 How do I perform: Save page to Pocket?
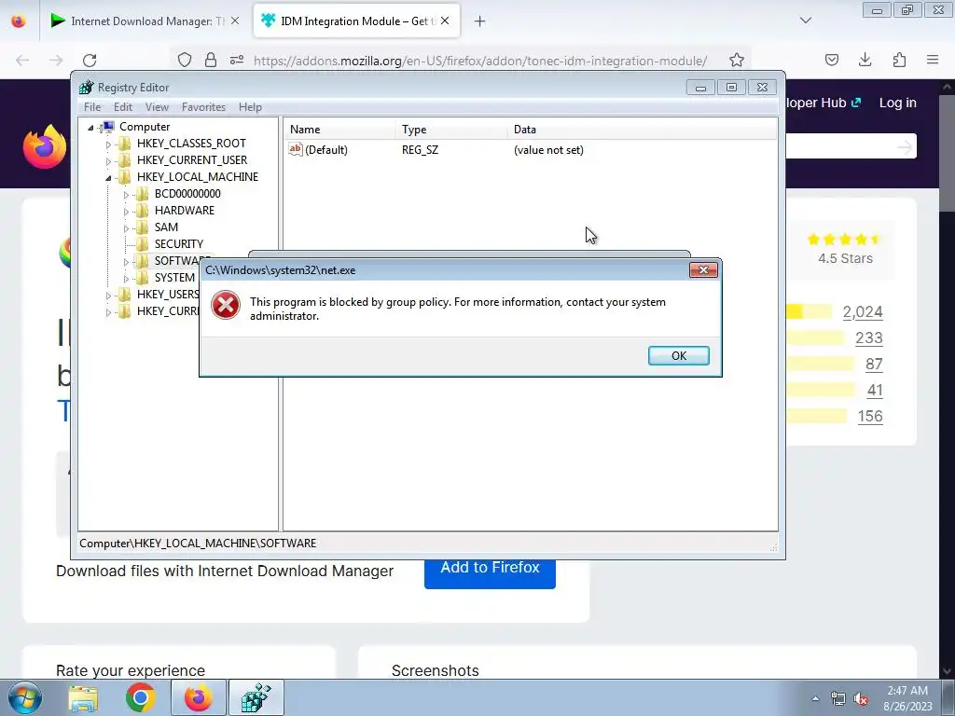click(x=831, y=60)
